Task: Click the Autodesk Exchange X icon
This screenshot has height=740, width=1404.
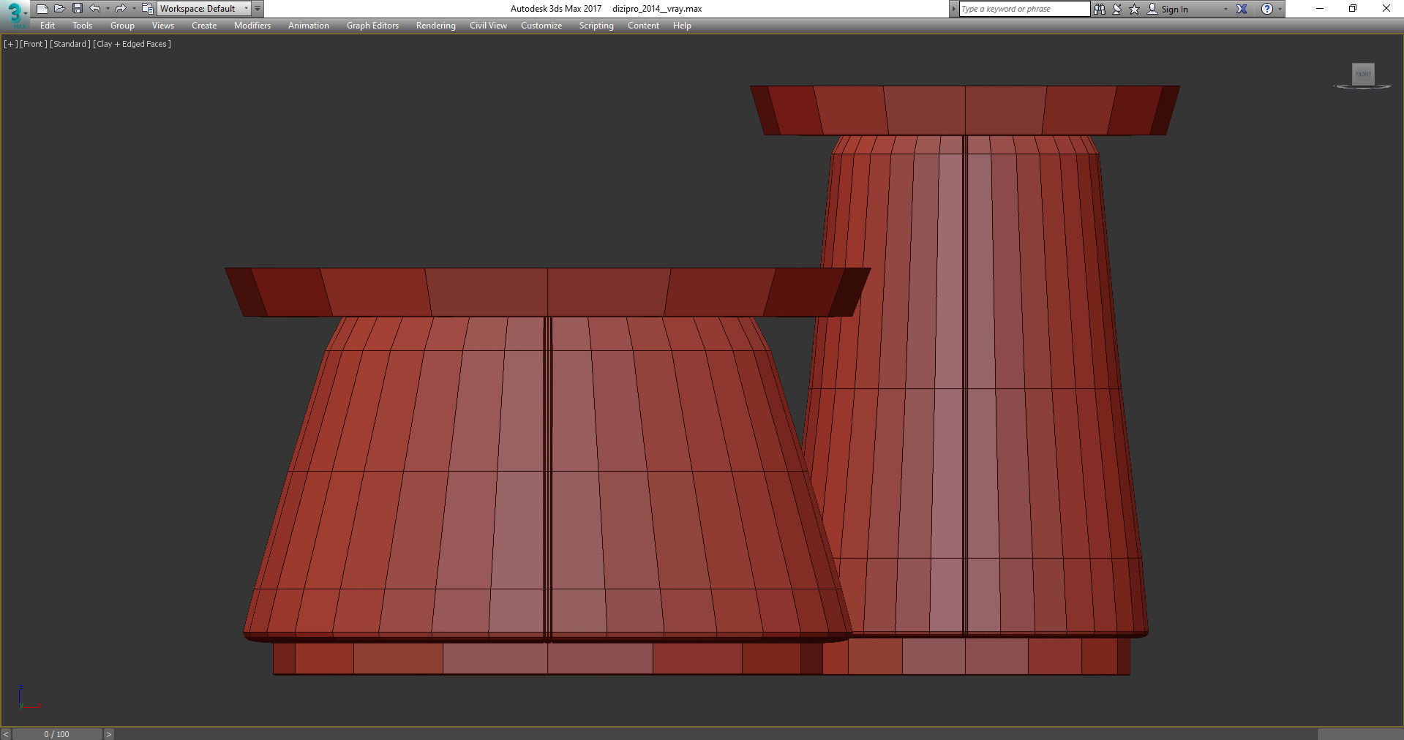Action: (x=1242, y=9)
